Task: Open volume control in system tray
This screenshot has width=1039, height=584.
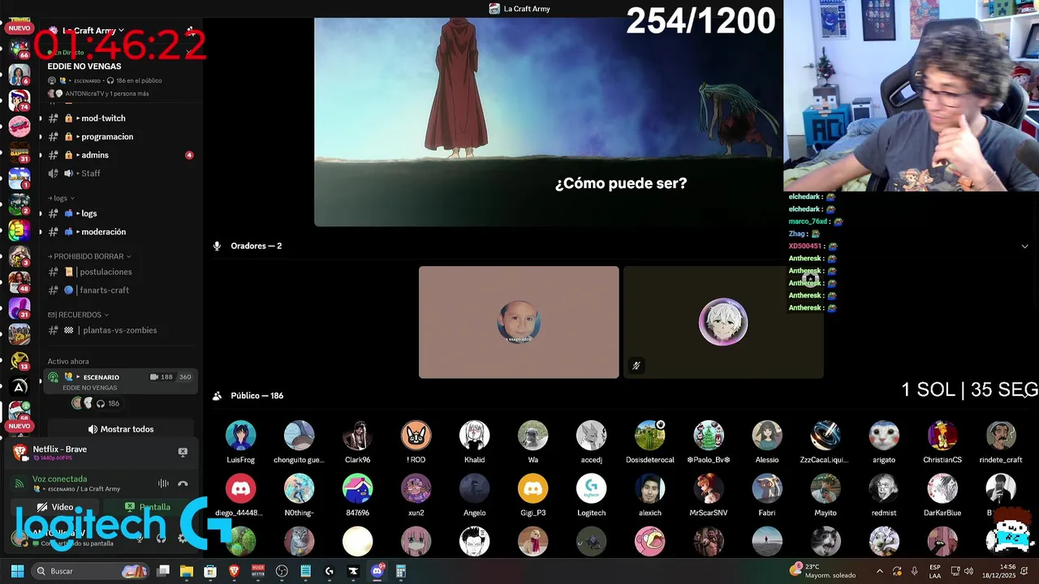Action: pyautogui.click(x=968, y=571)
